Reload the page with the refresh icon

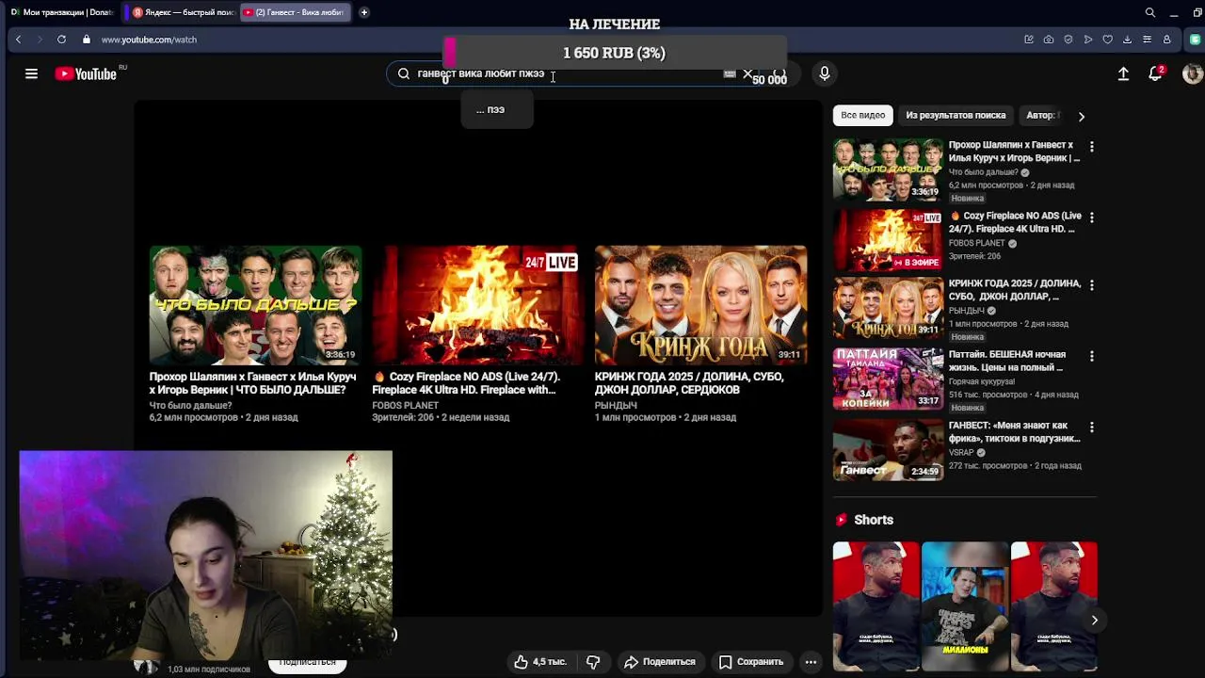pos(61,40)
